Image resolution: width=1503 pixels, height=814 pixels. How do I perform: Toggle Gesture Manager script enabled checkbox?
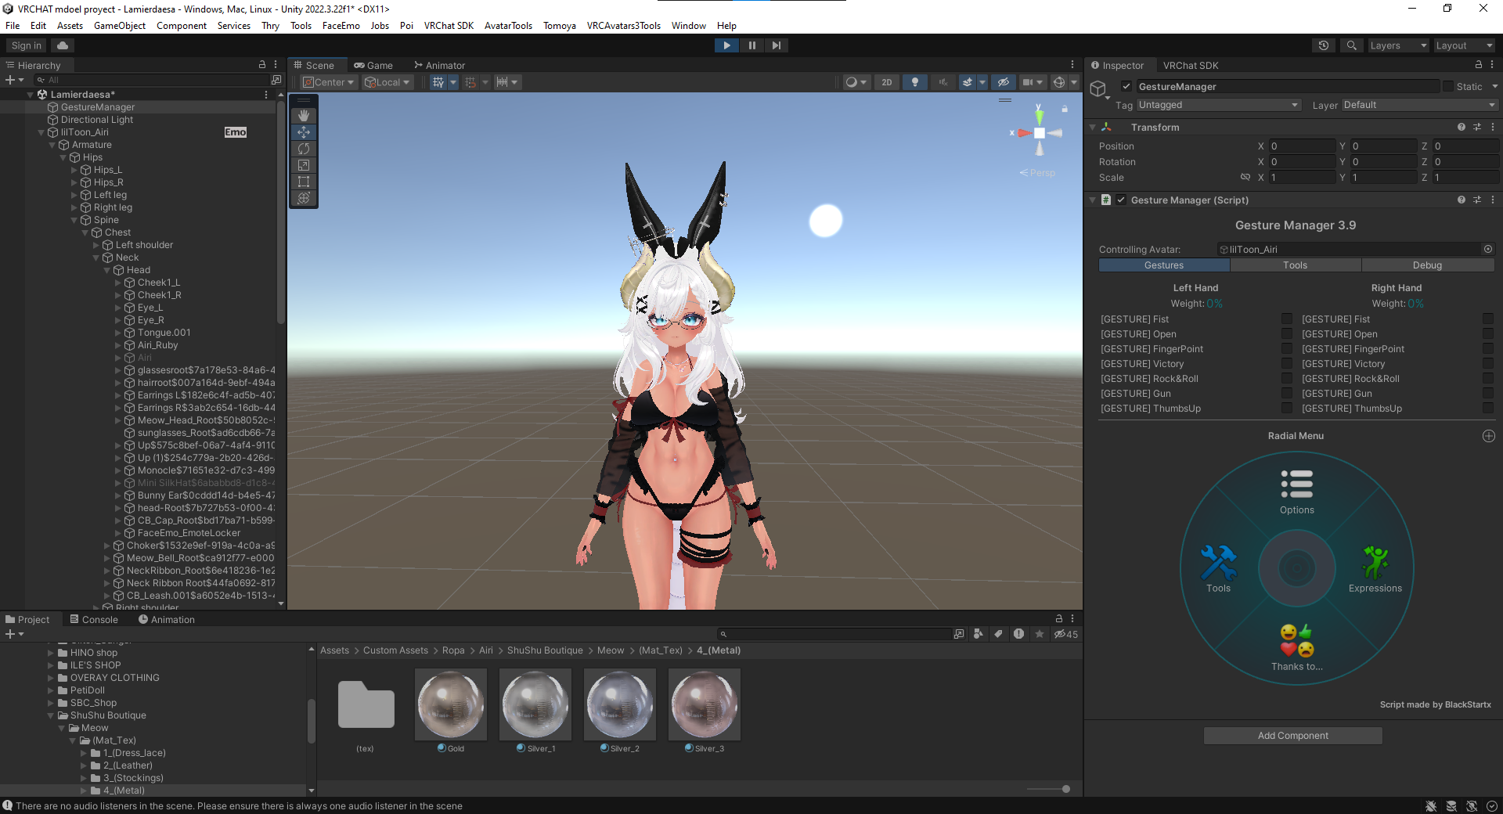(x=1121, y=200)
